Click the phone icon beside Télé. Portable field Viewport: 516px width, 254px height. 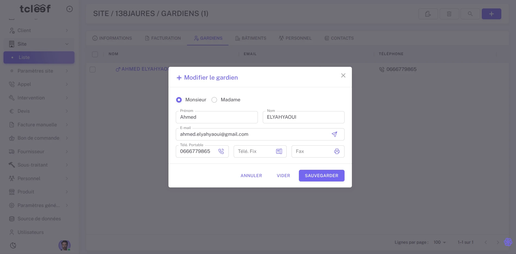(x=221, y=151)
